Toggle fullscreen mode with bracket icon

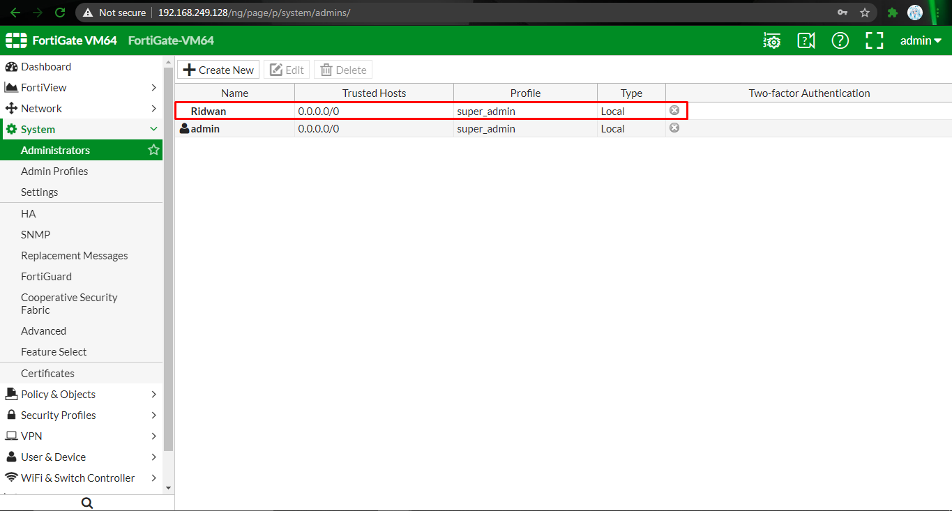[x=874, y=40]
